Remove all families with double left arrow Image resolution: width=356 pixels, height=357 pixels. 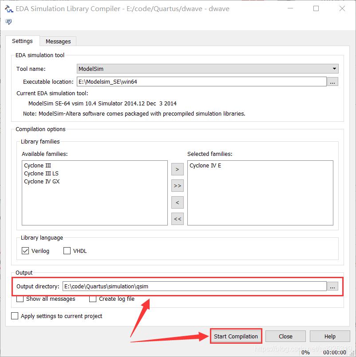point(177,219)
